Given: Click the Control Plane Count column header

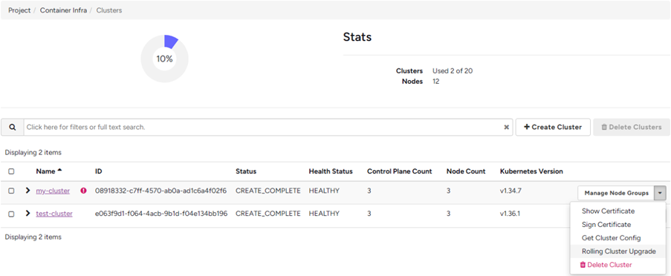Looking at the screenshot, I should point(400,171).
